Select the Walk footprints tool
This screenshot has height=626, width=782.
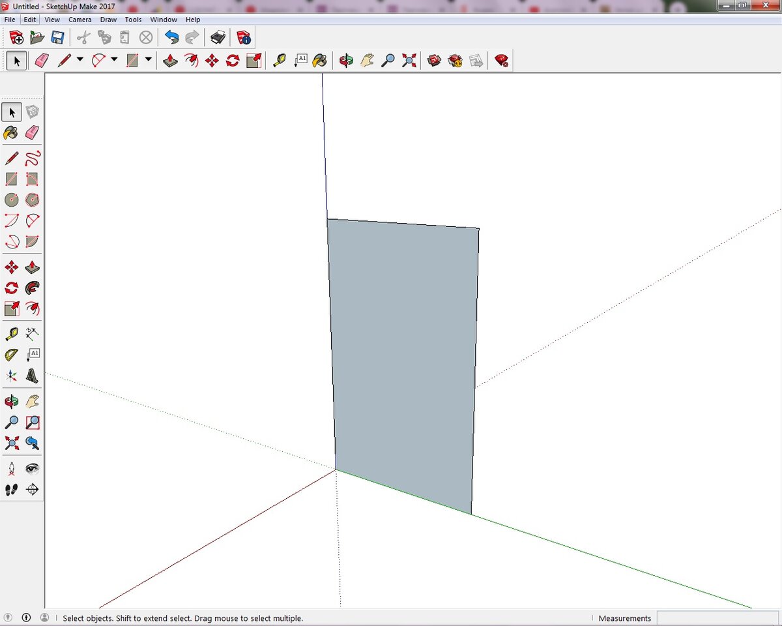click(x=12, y=489)
